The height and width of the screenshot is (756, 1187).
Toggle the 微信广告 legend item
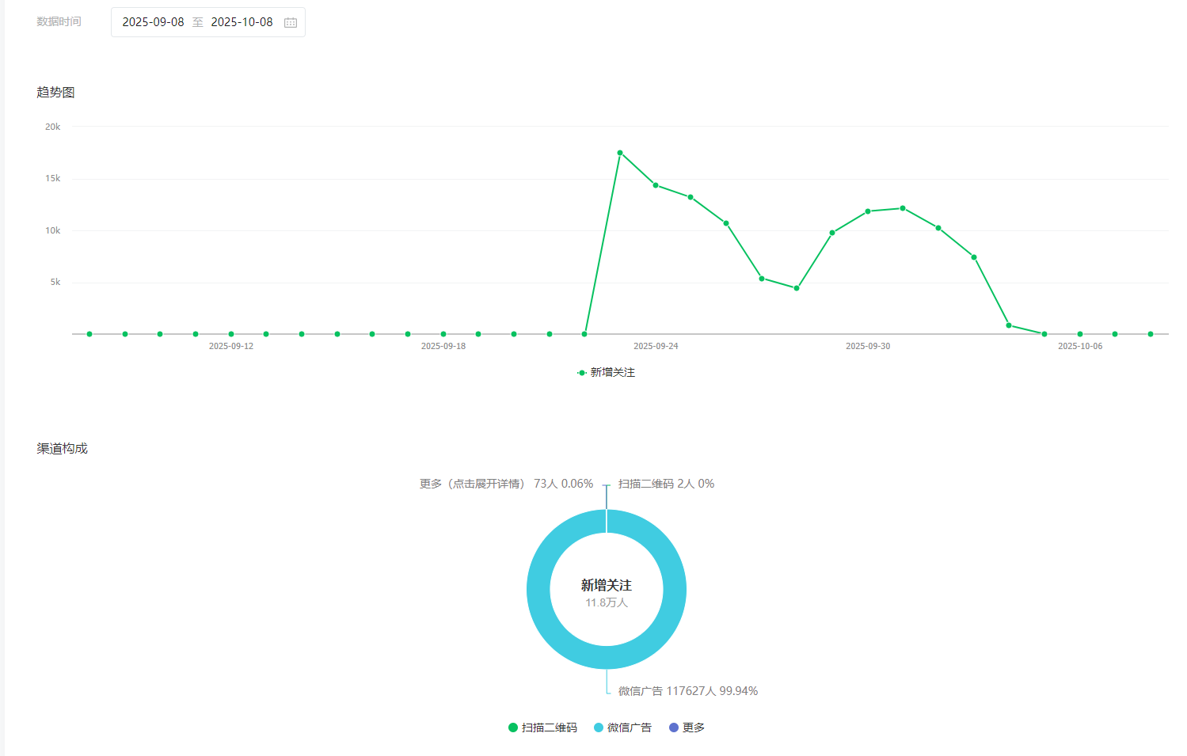click(622, 728)
